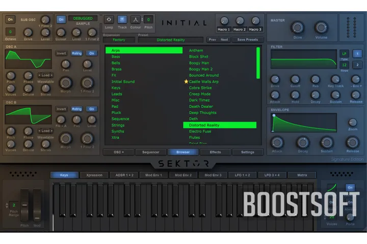Click the Mod wheel

point(37,205)
